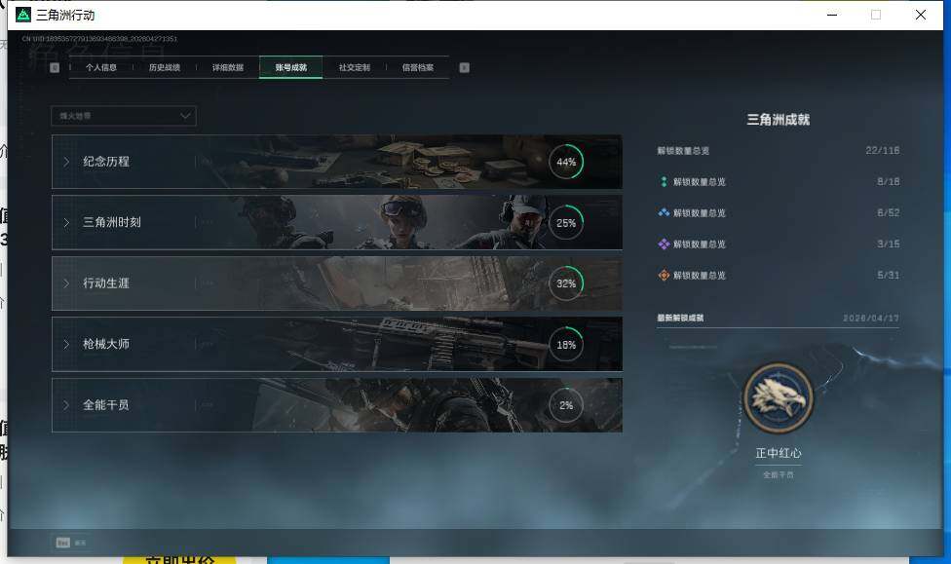Click the 5/31 count value

pyautogui.click(x=889, y=276)
